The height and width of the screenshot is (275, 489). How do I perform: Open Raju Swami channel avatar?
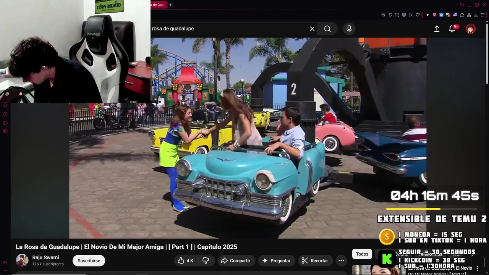coord(22,260)
